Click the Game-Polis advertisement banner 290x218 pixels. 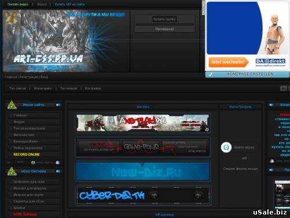click(143, 147)
